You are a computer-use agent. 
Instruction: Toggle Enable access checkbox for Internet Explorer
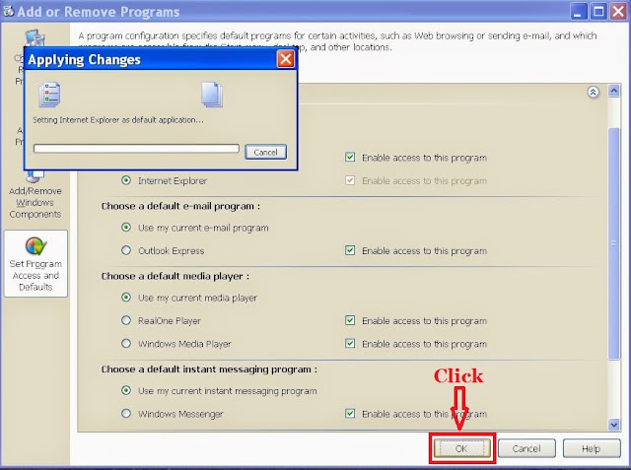(x=350, y=180)
